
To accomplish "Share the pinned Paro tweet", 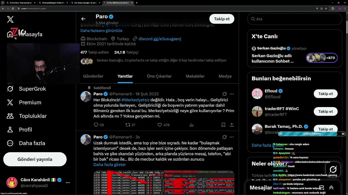I will click(232, 125).
